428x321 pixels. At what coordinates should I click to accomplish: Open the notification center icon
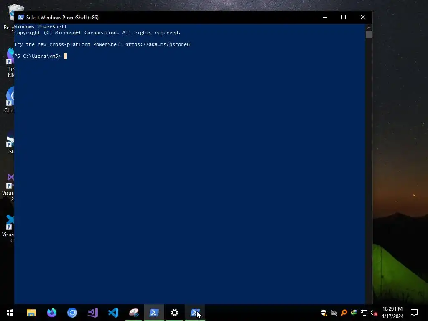[x=414, y=313]
